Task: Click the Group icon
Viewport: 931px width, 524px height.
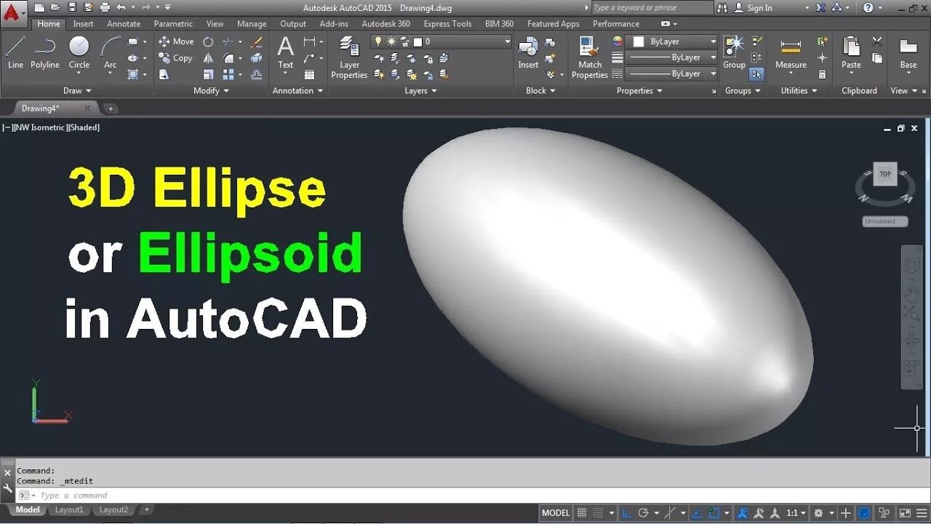Action: [x=734, y=52]
